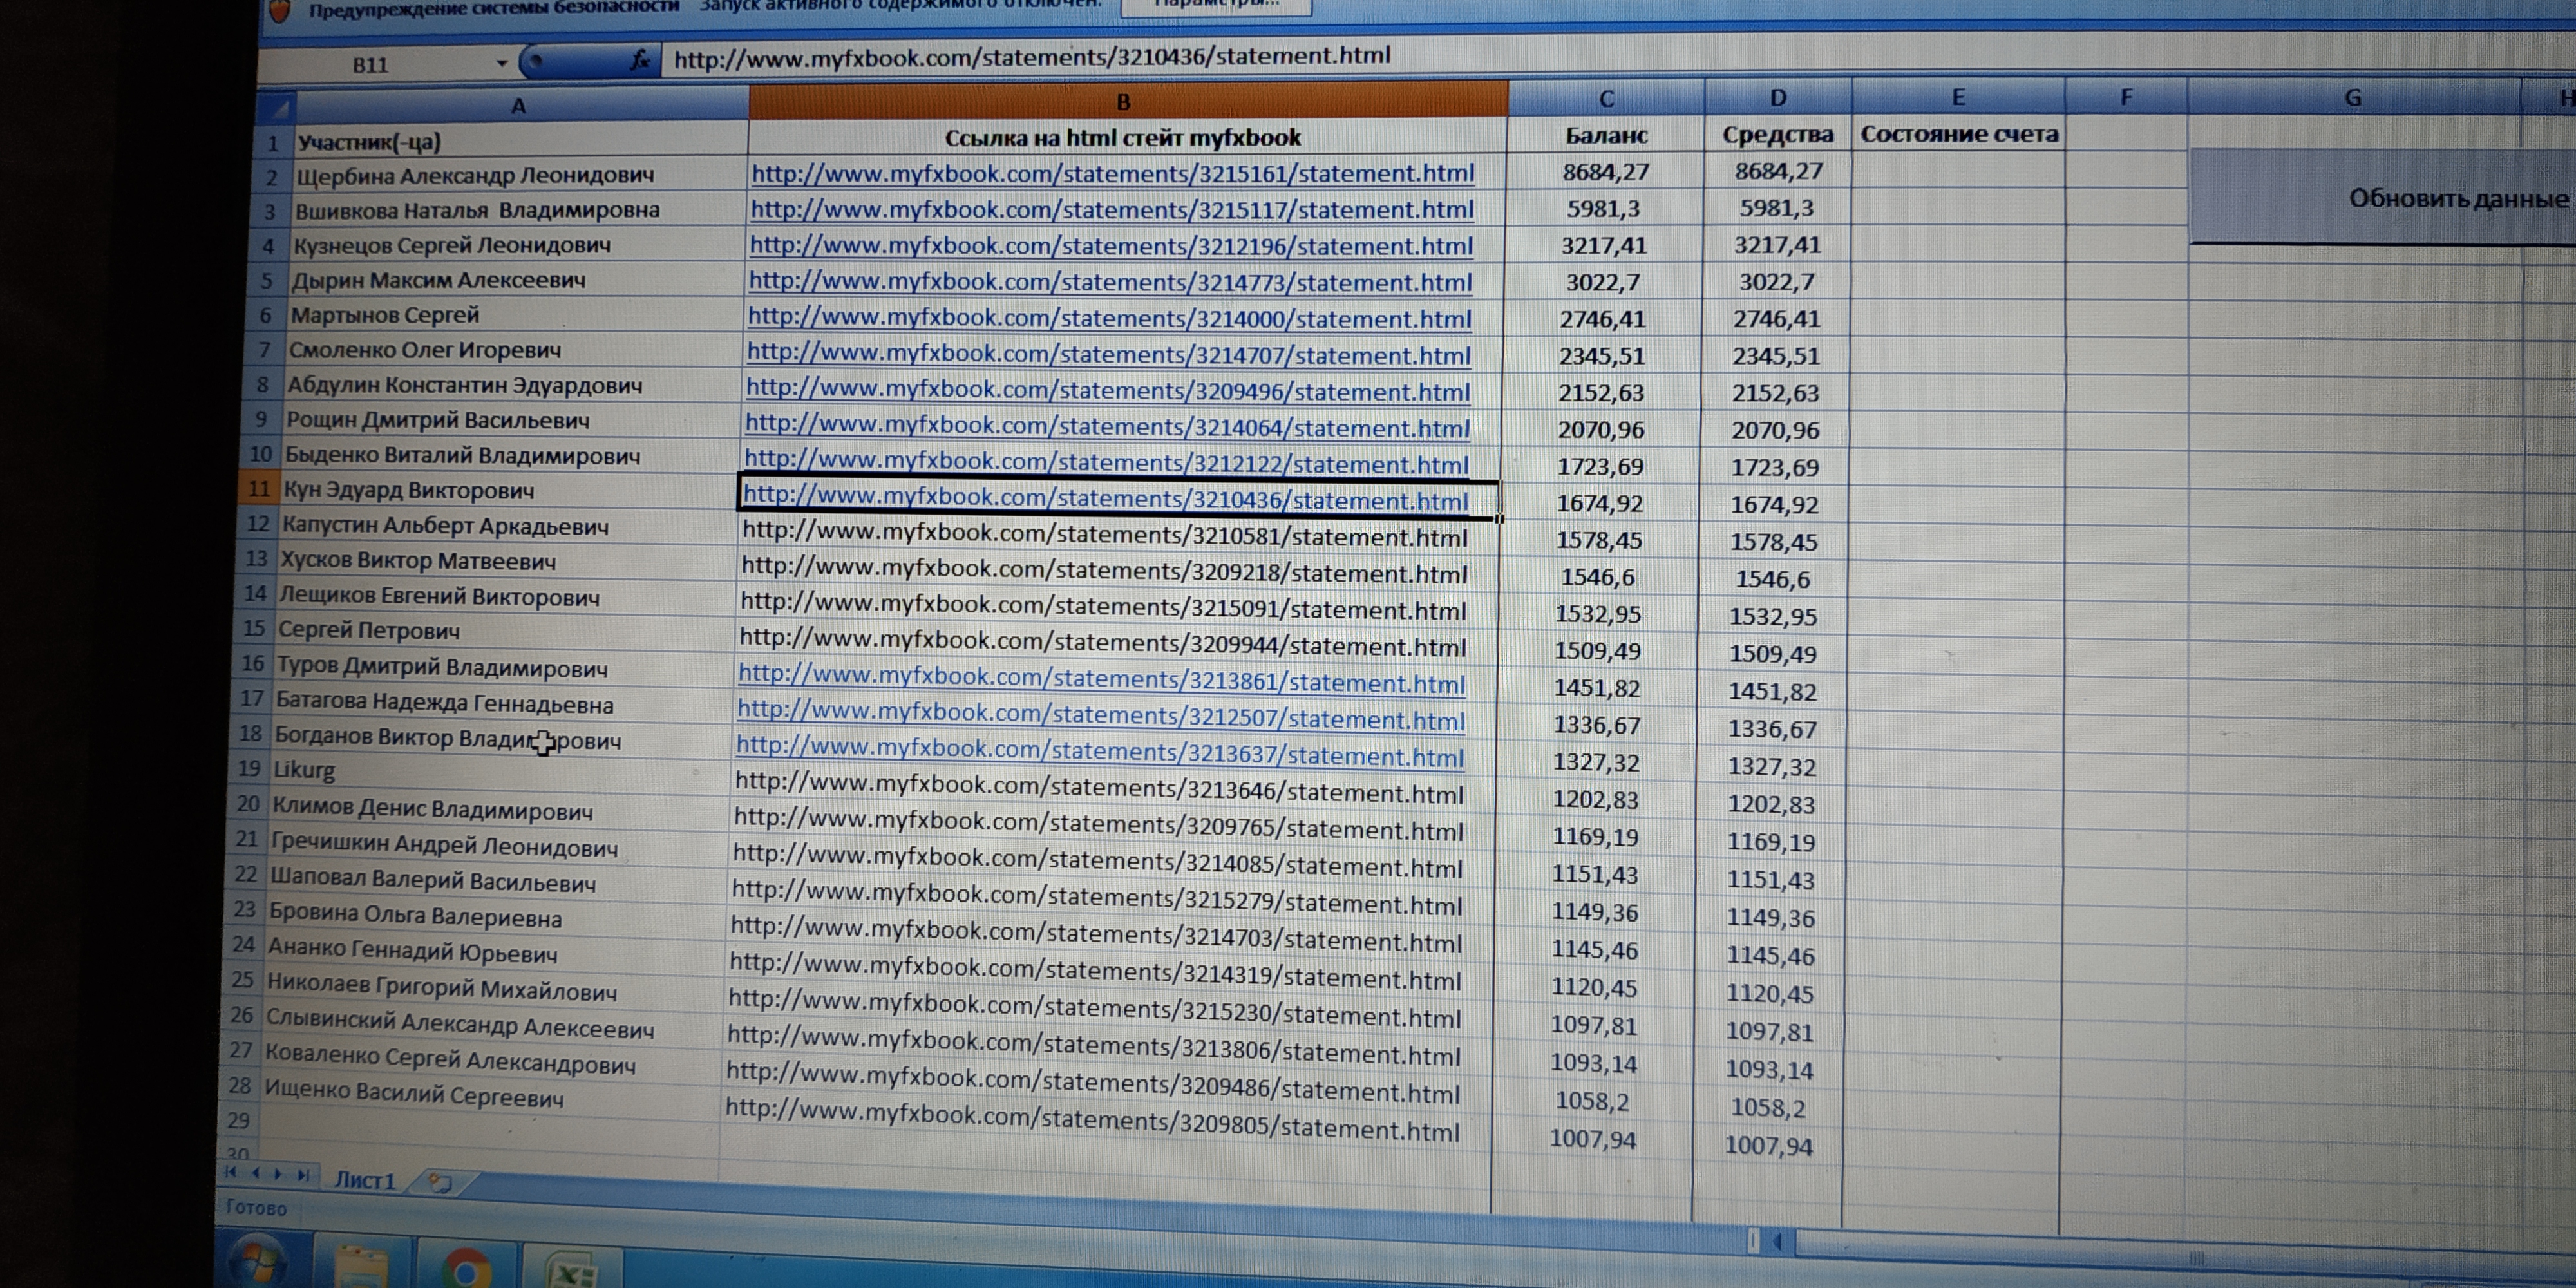Open the statements/3213637 link for Богданов Виктор
This screenshot has height=1288, width=2576.
1100,753
